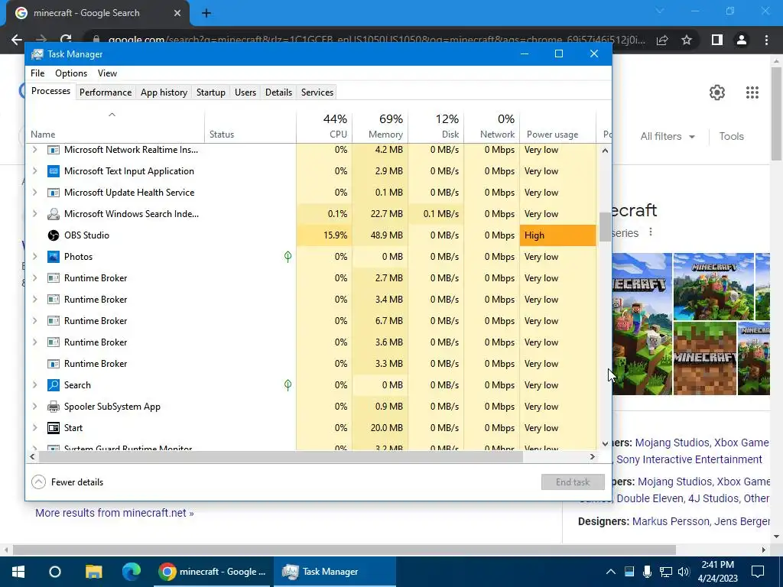The width and height of the screenshot is (783, 587).
Task: Open the Chrome three-dot menu
Action: (x=766, y=40)
